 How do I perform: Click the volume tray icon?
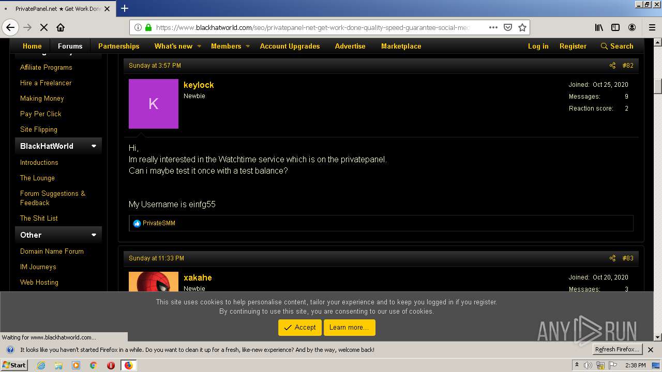pyautogui.click(x=588, y=365)
